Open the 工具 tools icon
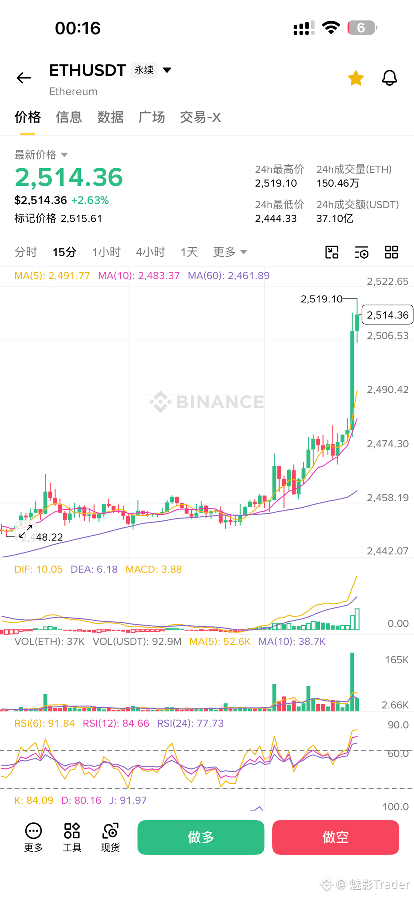The height and width of the screenshot is (897, 414). pyautogui.click(x=72, y=837)
